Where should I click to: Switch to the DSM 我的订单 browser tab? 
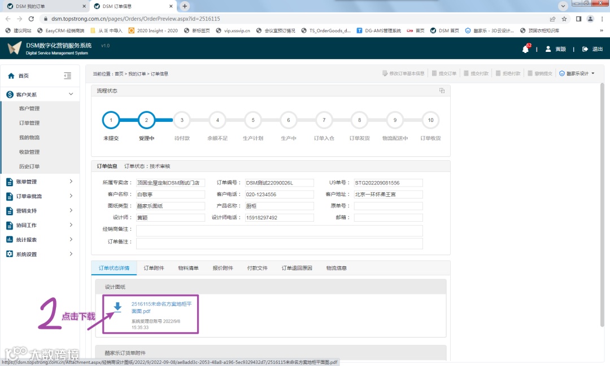click(45, 6)
